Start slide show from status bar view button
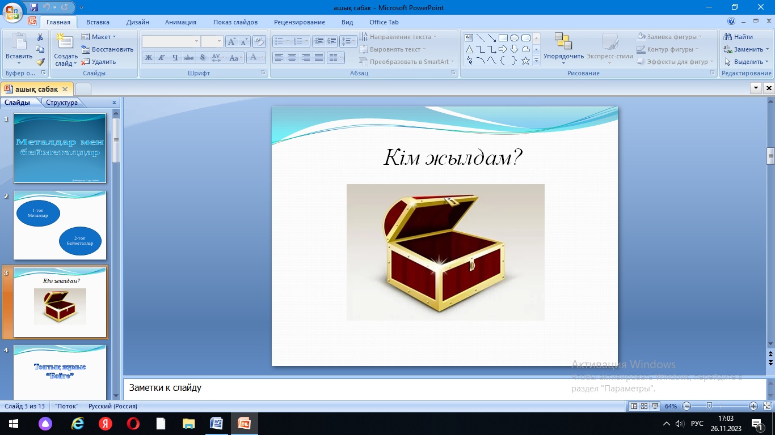 [x=655, y=406]
